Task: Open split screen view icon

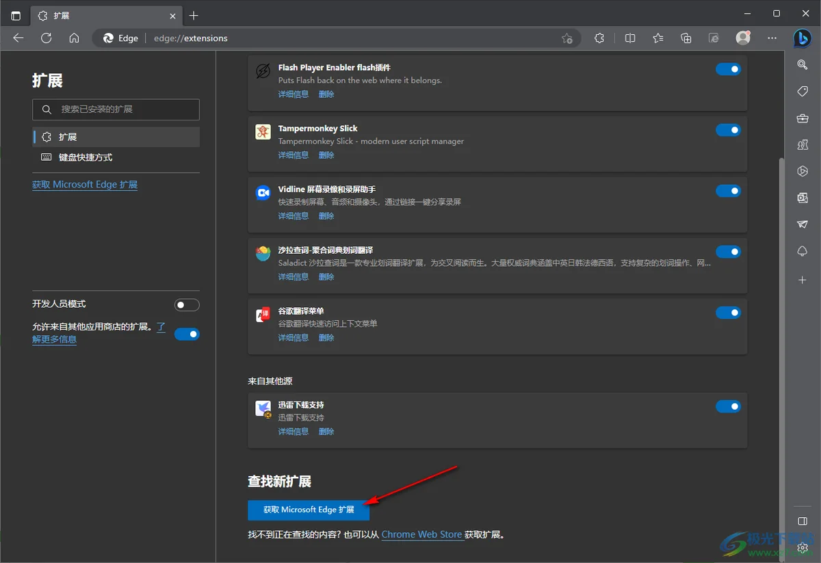Action: pos(630,38)
